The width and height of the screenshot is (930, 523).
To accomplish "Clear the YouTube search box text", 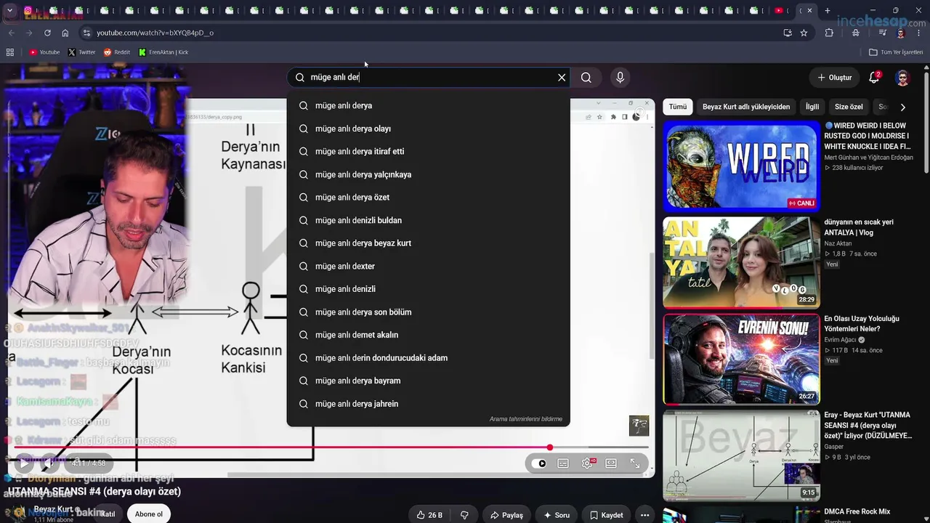I will coord(562,78).
